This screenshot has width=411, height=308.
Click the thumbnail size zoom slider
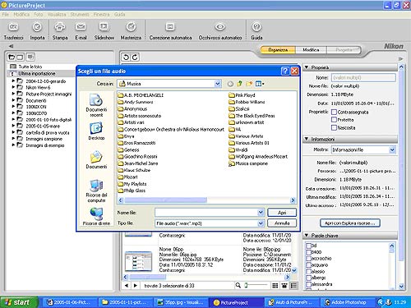coord(256,285)
